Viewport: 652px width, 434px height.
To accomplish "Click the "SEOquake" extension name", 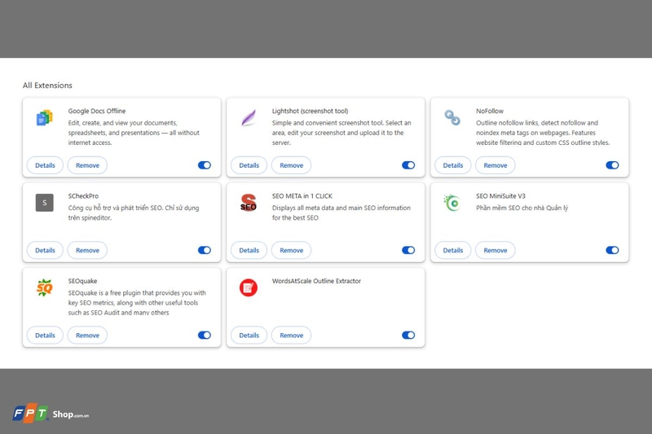I will [82, 281].
